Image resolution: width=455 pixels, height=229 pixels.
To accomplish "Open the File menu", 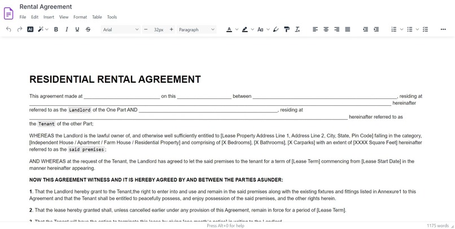I will coord(23,17).
